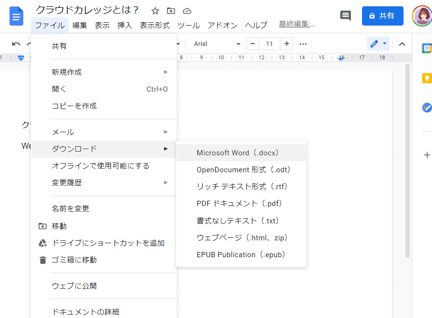This screenshot has width=432, height=318.
Task: Open Google Tasks in the side panel
Action: click(x=427, y=108)
